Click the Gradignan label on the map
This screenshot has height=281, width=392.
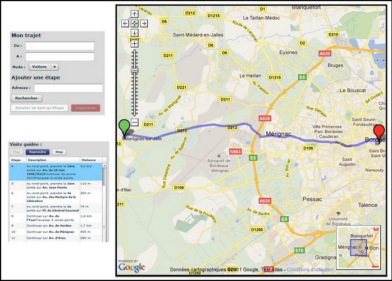click(326, 257)
